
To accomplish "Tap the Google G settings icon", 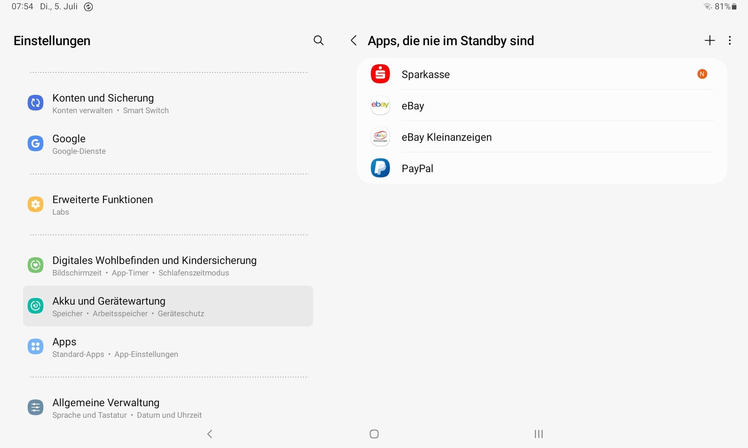I will point(35,143).
